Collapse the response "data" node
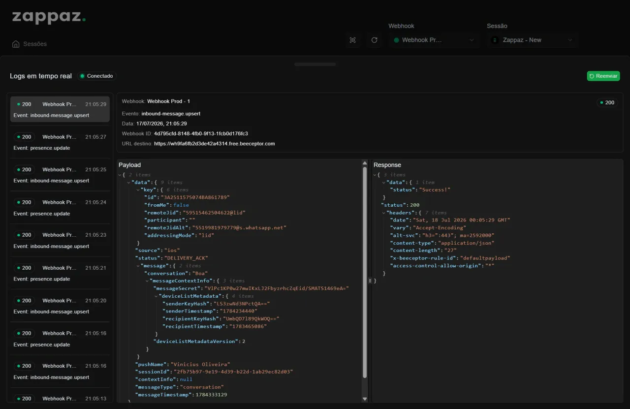The height and width of the screenshot is (409, 630). 383,182
